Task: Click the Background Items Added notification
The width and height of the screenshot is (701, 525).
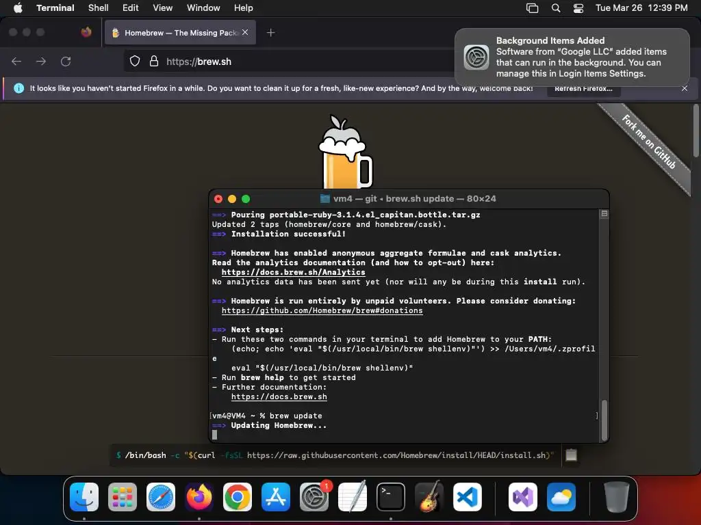Action: [572, 57]
